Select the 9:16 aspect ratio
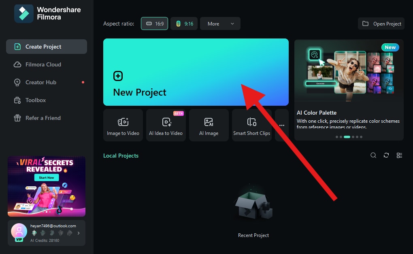 [x=184, y=24]
